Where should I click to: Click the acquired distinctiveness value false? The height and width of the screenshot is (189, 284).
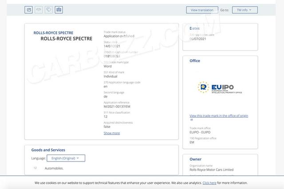click(x=107, y=126)
